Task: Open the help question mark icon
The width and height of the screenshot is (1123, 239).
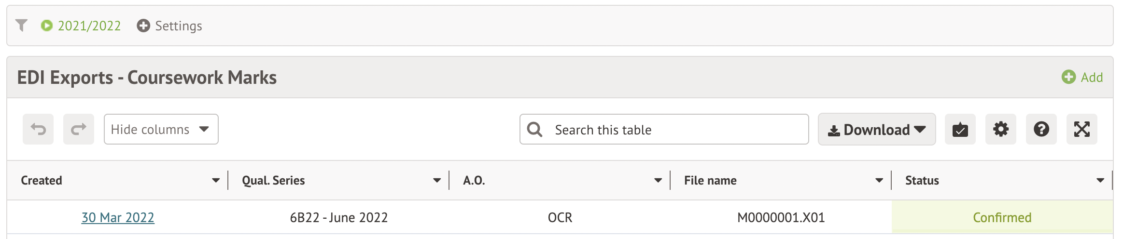Action: 1041,129
